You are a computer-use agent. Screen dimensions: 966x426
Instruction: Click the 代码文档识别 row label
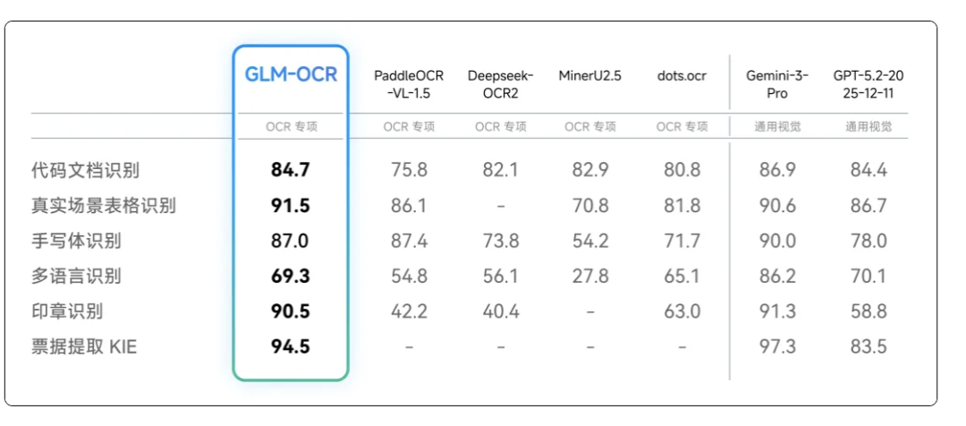[x=86, y=170]
